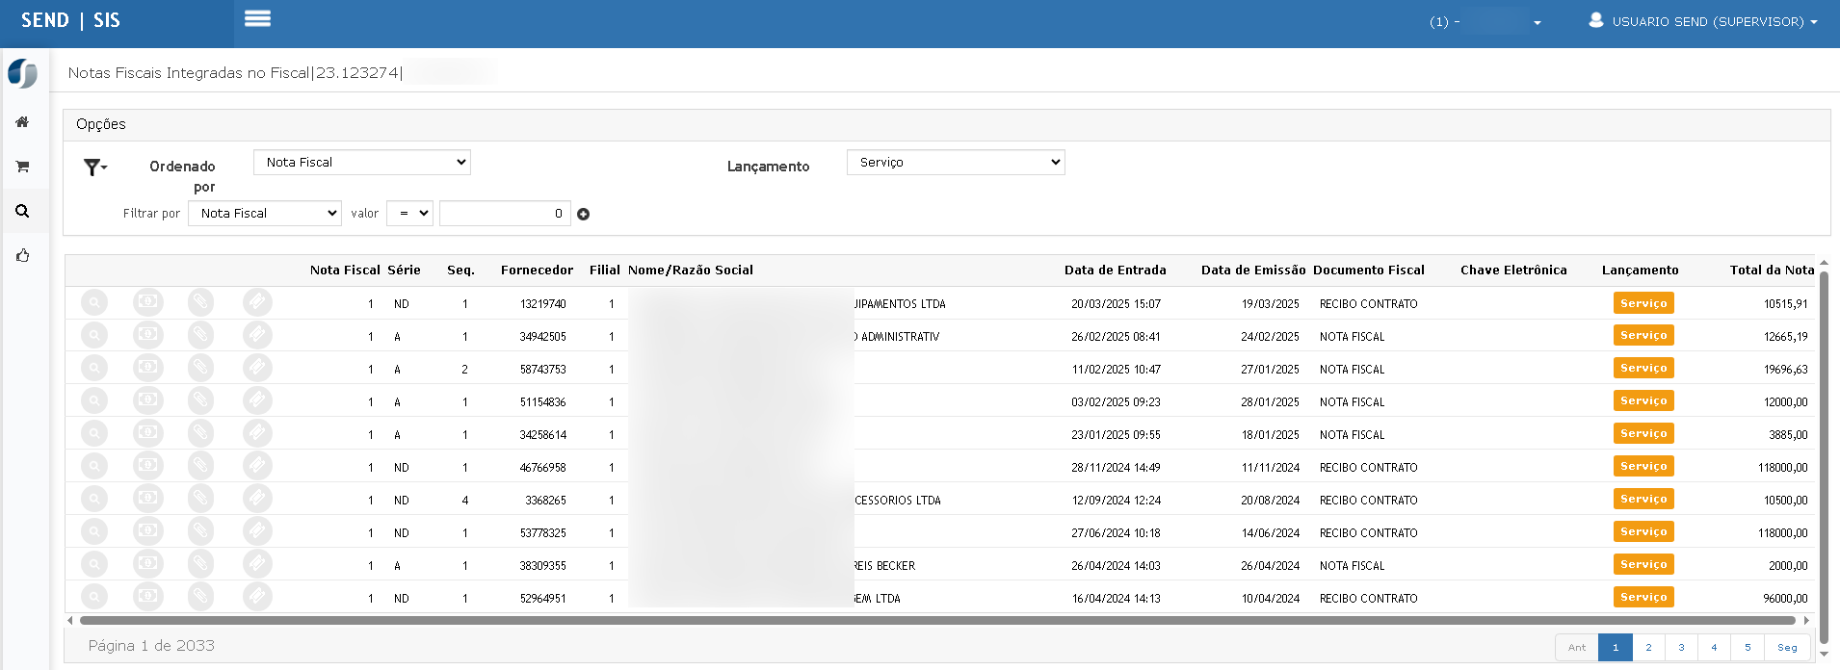
Task: Open the thumbs-up approvals sidebar icon
Action: click(22, 255)
